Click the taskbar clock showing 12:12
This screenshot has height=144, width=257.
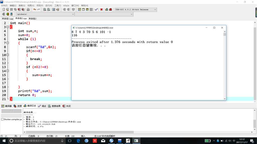tap(242, 141)
